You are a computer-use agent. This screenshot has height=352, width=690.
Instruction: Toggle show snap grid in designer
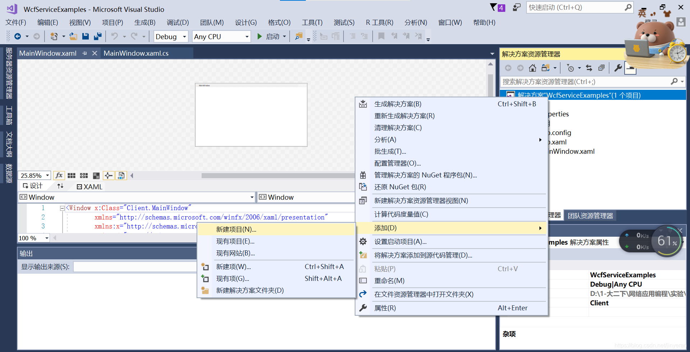72,175
